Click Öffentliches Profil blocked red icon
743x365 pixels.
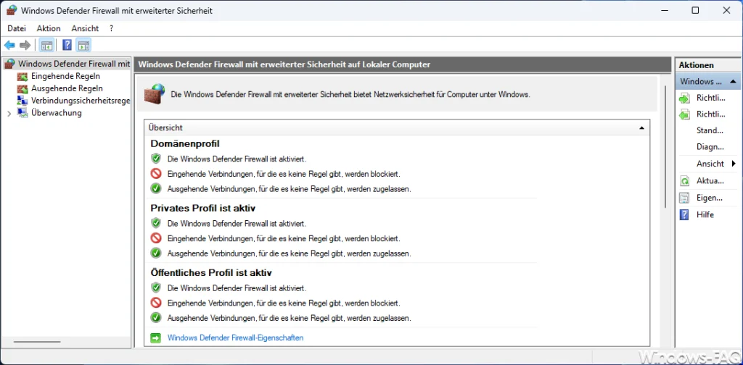click(156, 303)
